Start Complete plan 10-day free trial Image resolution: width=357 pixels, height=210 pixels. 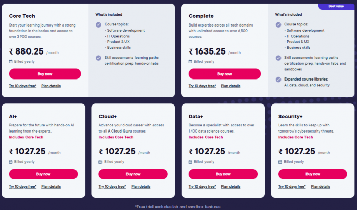(x=202, y=86)
